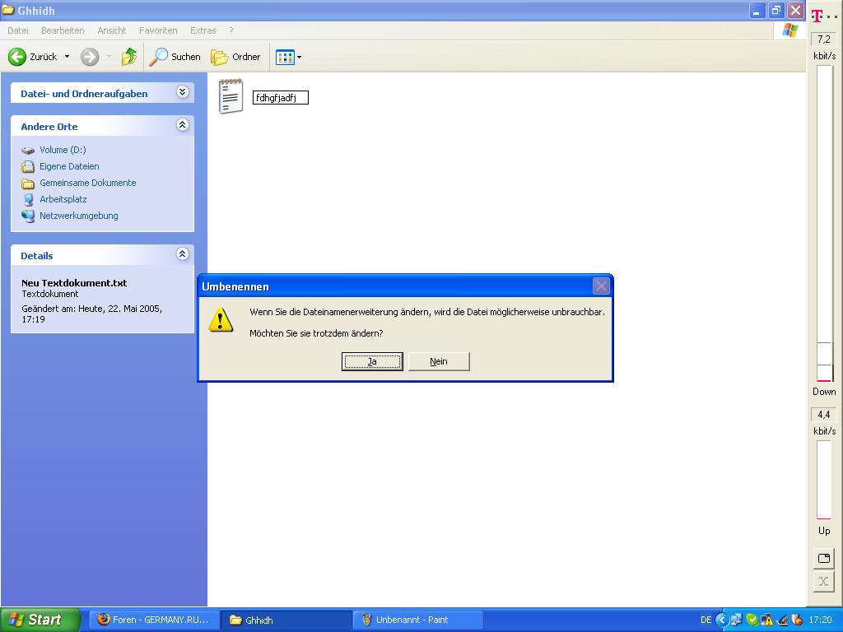Toggle the Ordner folders pane button
This screenshot has height=632, width=843.
pos(235,57)
